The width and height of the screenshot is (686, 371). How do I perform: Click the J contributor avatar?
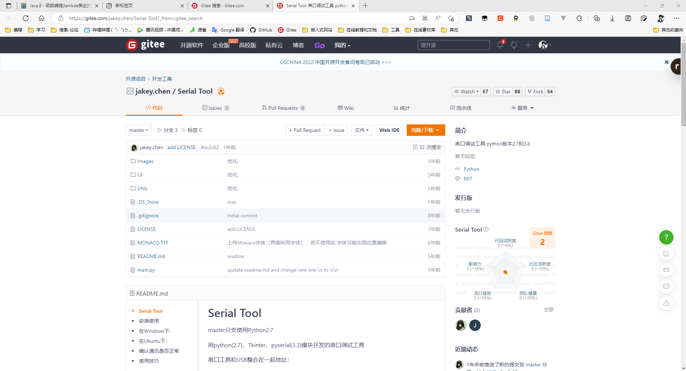[475, 325]
